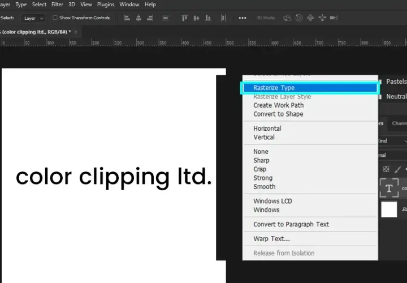Open the three-dots more align options
This screenshot has height=283, width=407.
tap(242, 18)
